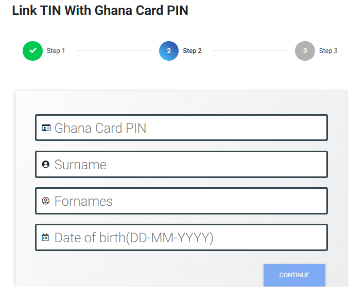Click the calendar icon in the Date of birth field
This screenshot has height=287, width=348.
tap(45, 237)
